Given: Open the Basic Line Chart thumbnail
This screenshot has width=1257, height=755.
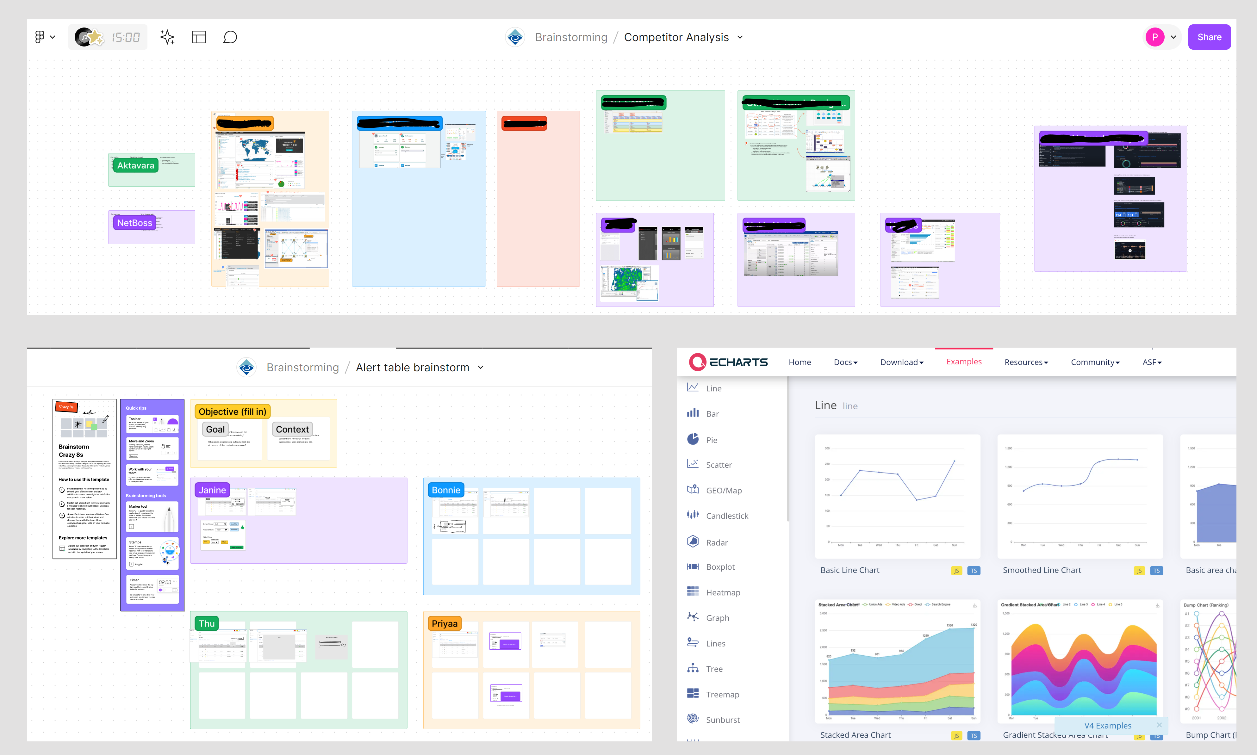Looking at the screenshot, I should pyautogui.click(x=897, y=496).
